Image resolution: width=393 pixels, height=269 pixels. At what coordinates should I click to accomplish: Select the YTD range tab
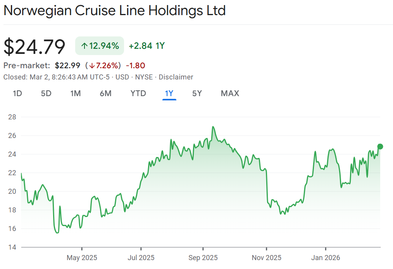coord(138,93)
